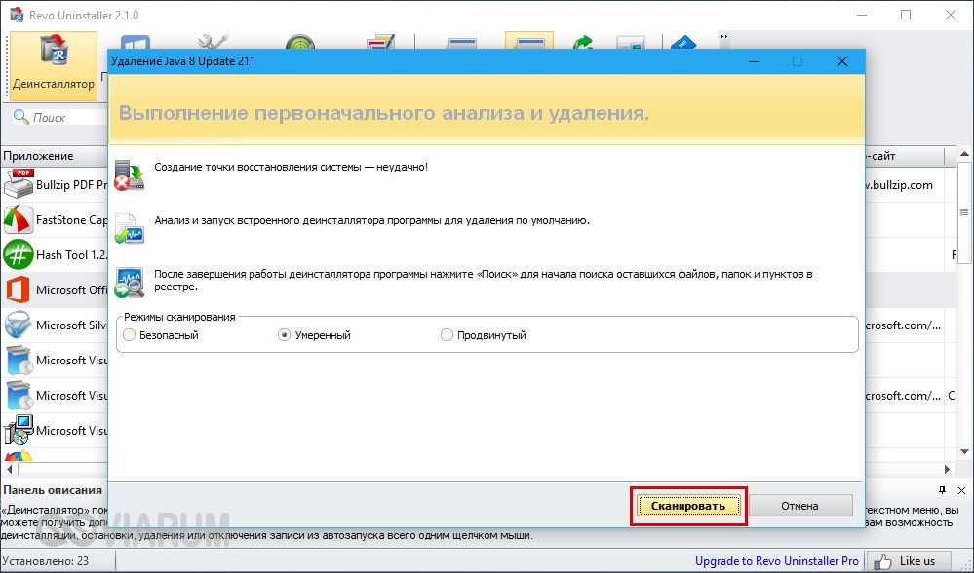Screen dimensions: 974x573
Task: Click the Microsoft Silverlight icon
Action: 19,325
